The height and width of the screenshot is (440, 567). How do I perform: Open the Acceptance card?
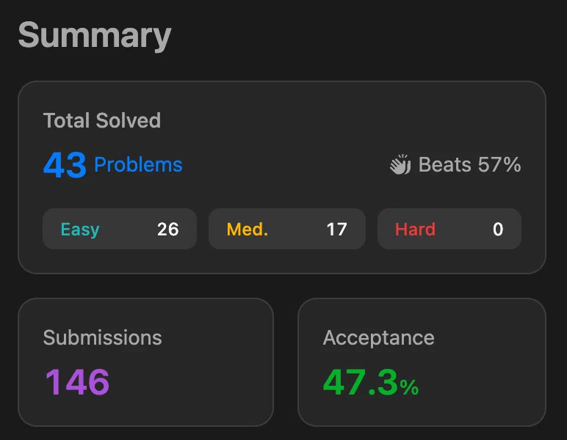click(x=422, y=362)
